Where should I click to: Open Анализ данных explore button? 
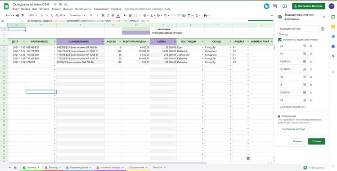tap(314, 168)
